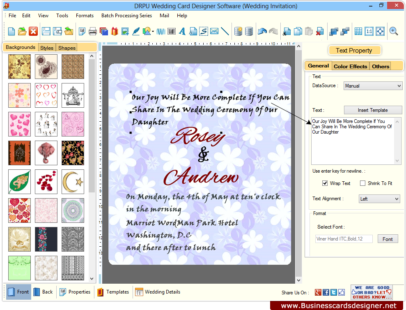Open the Tools menu
The image size is (406, 310).
tap(62, 16)
